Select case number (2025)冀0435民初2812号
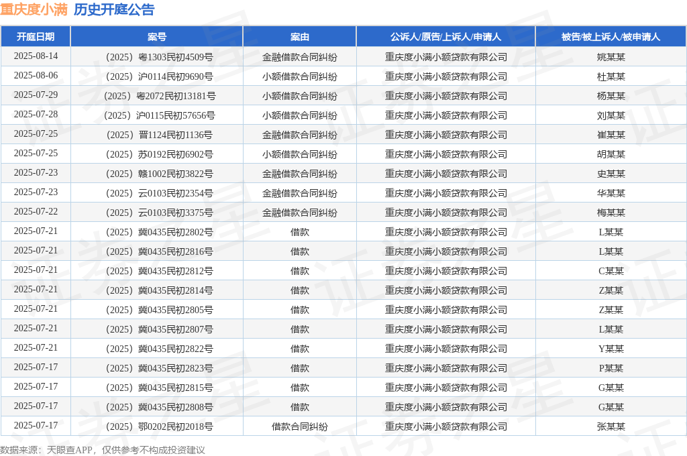This screenshot has width=687, height=456. tap(159, 271)
